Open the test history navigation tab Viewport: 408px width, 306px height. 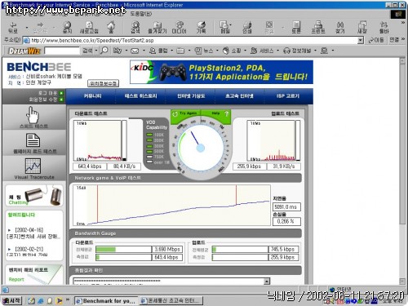pos(140,96)
